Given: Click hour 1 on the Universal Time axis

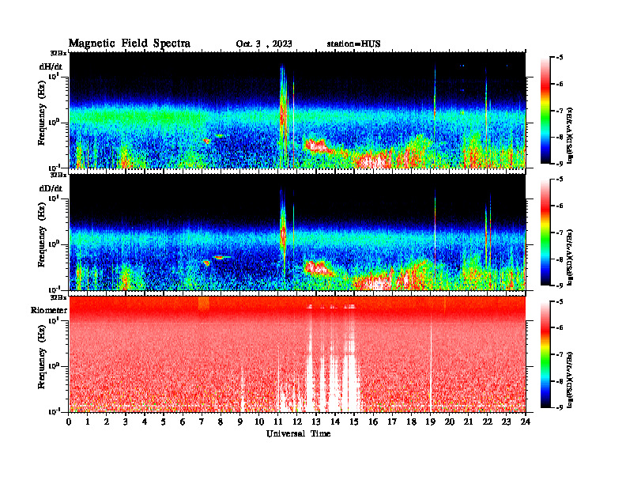Looking at the screenshot, I should (88, 422).
